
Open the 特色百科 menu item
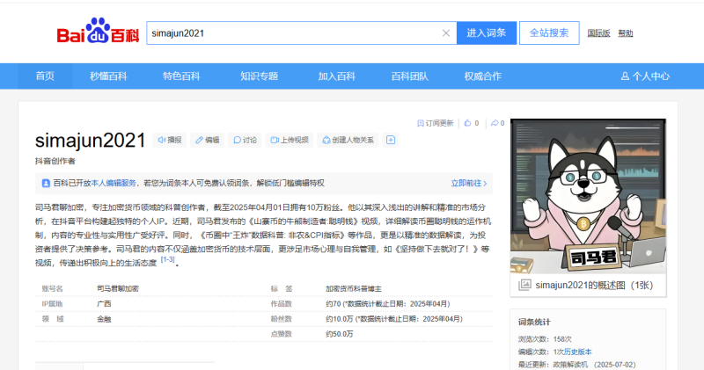[181, 76]
